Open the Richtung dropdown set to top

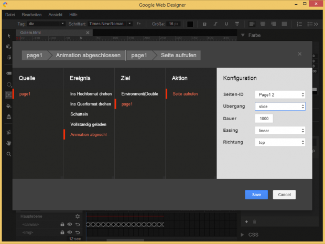(x=280, y=142)
